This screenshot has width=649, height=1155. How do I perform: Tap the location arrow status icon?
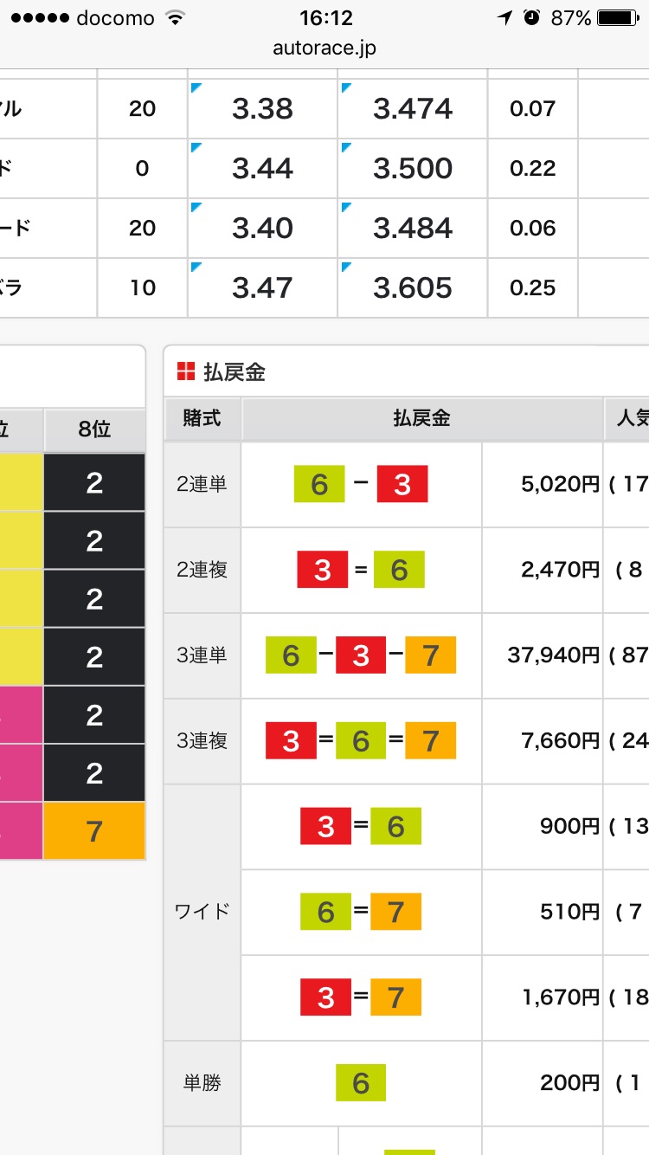(505, 18)
